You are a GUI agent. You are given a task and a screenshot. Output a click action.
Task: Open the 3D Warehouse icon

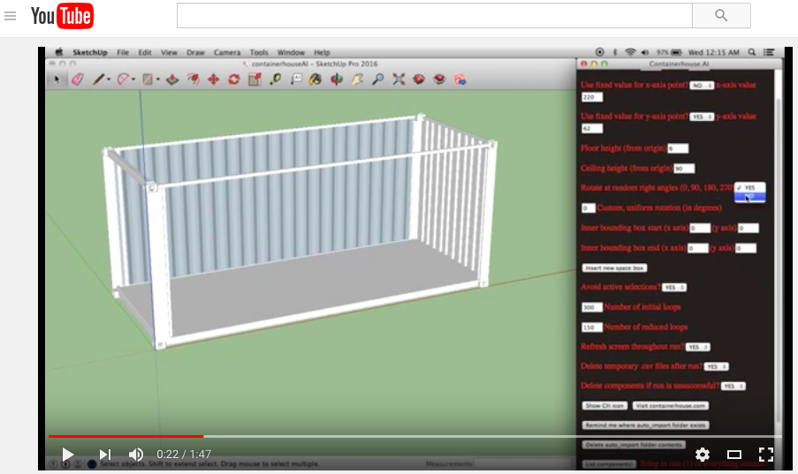pos(419,79)
